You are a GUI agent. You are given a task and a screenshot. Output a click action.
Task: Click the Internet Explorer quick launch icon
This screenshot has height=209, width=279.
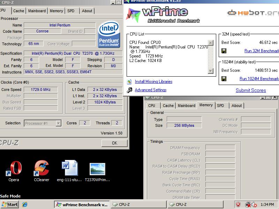pyautogui.click(x=25, y=204)
